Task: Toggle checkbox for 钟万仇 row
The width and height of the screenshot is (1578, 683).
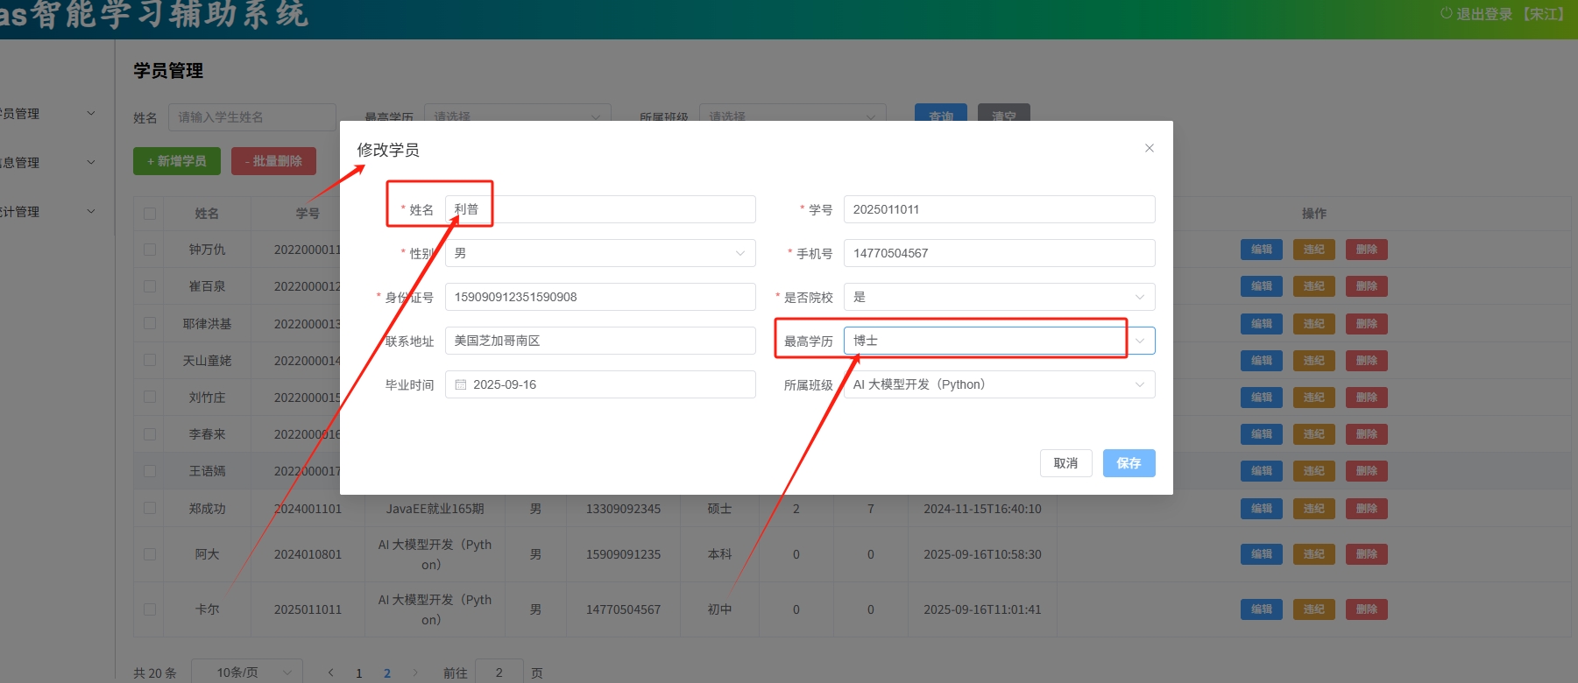Action: tap(150, 250)
